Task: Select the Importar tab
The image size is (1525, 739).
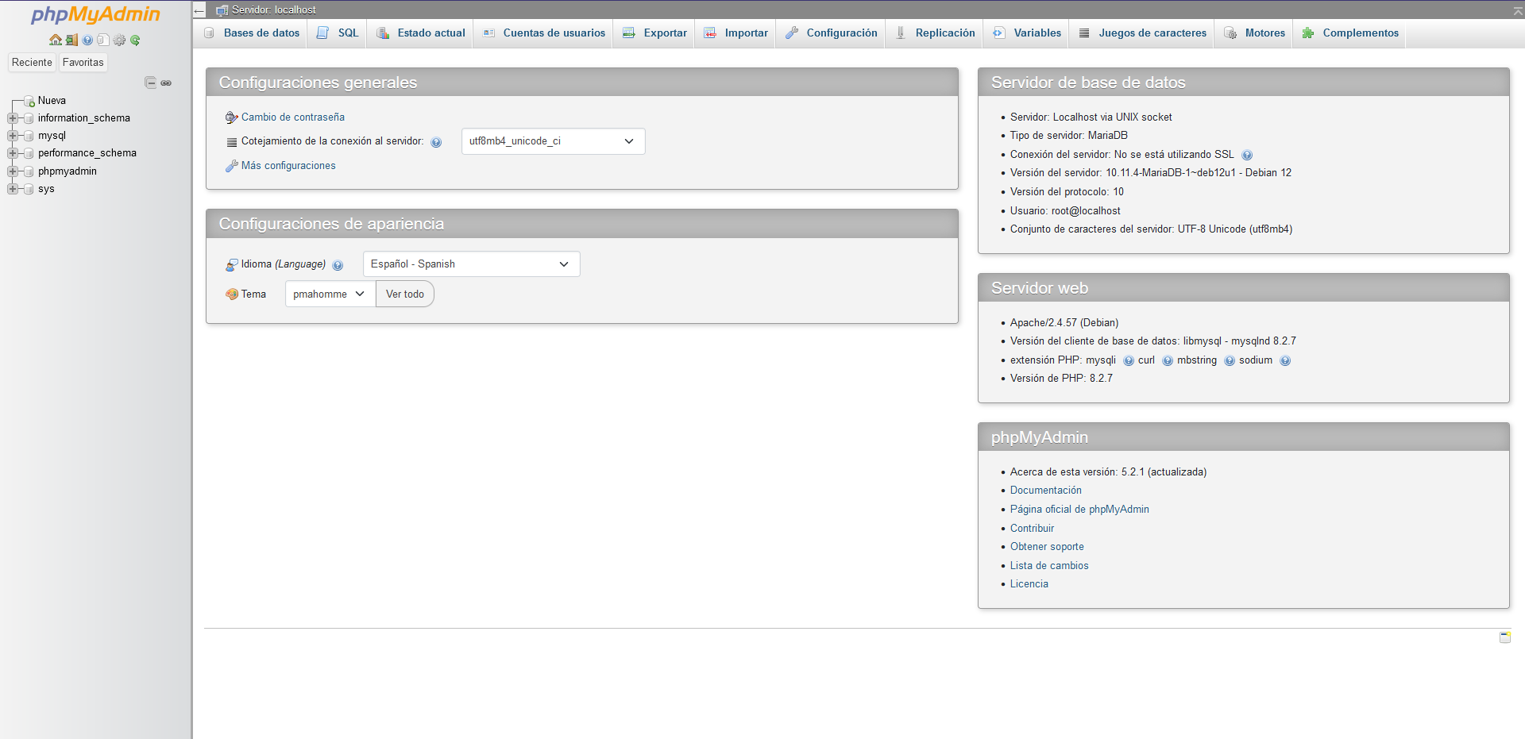Action: (x=736, y=33)
